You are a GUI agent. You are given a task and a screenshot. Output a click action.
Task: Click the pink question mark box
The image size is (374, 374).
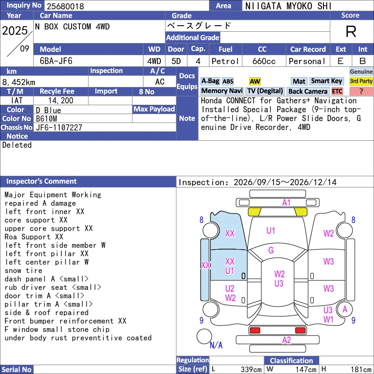(x=361, y=91)
